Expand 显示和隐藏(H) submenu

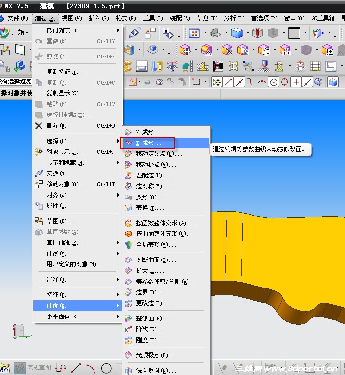click(x=77, y=163)
